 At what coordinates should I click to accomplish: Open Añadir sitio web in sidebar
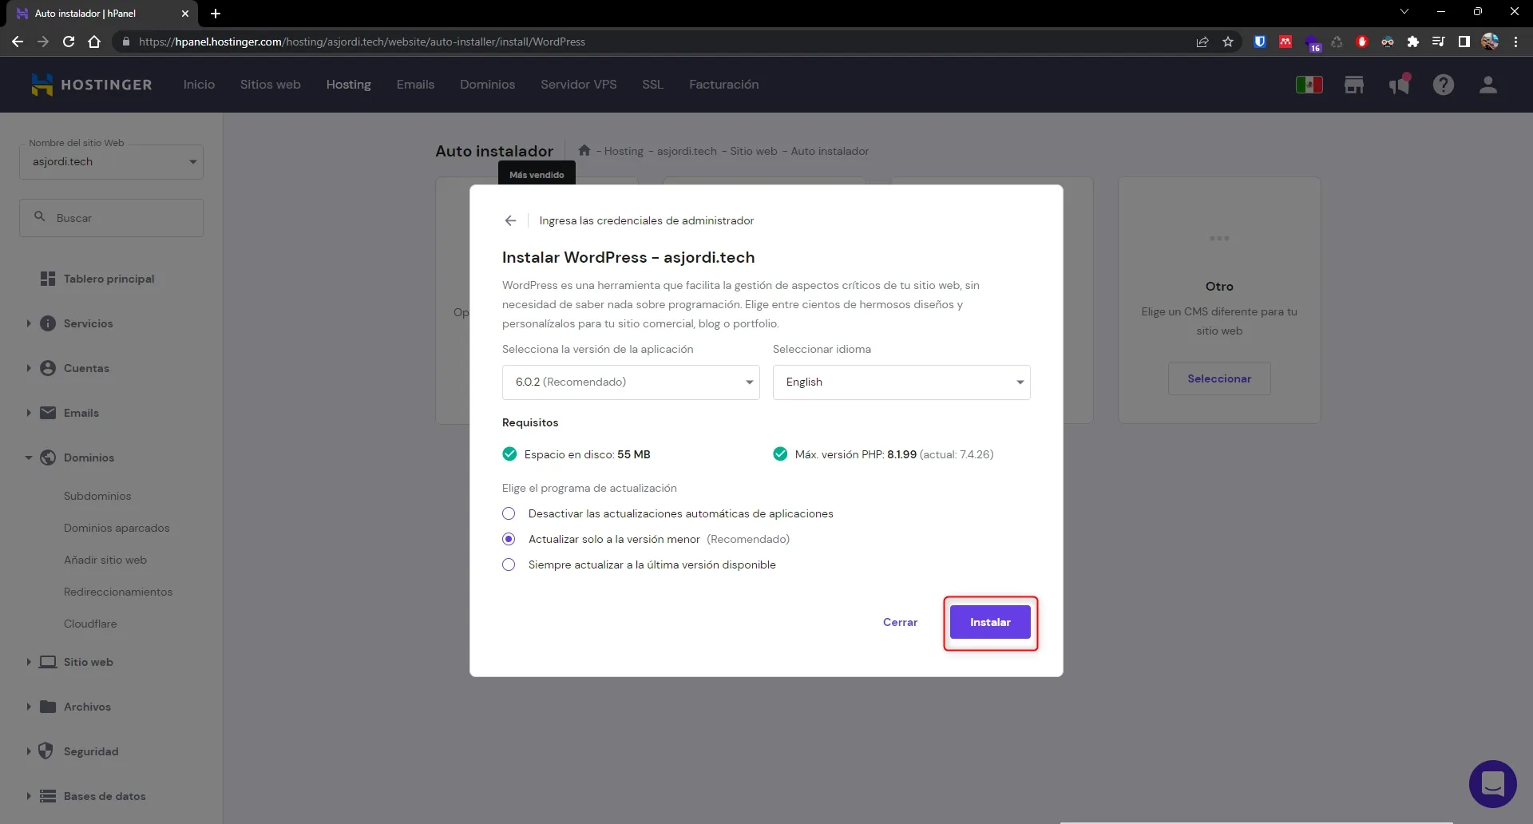click(105, 560)
